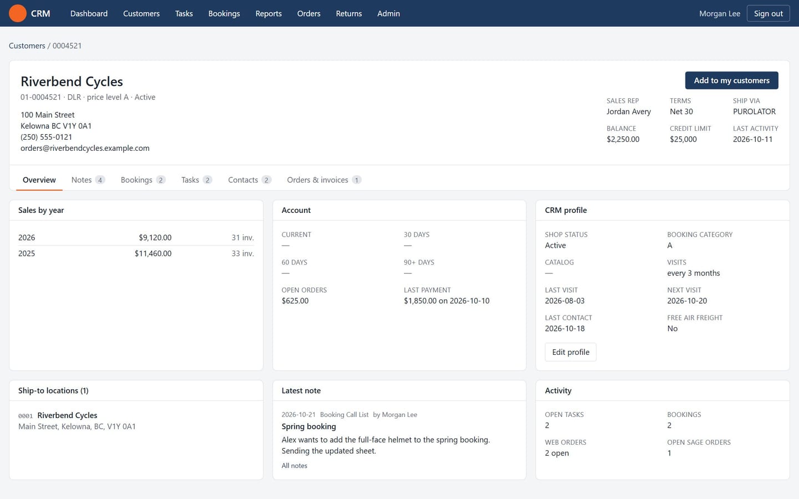Click the 2025 sales year row
Screen dimensions: 799x499
pos(136,253)
